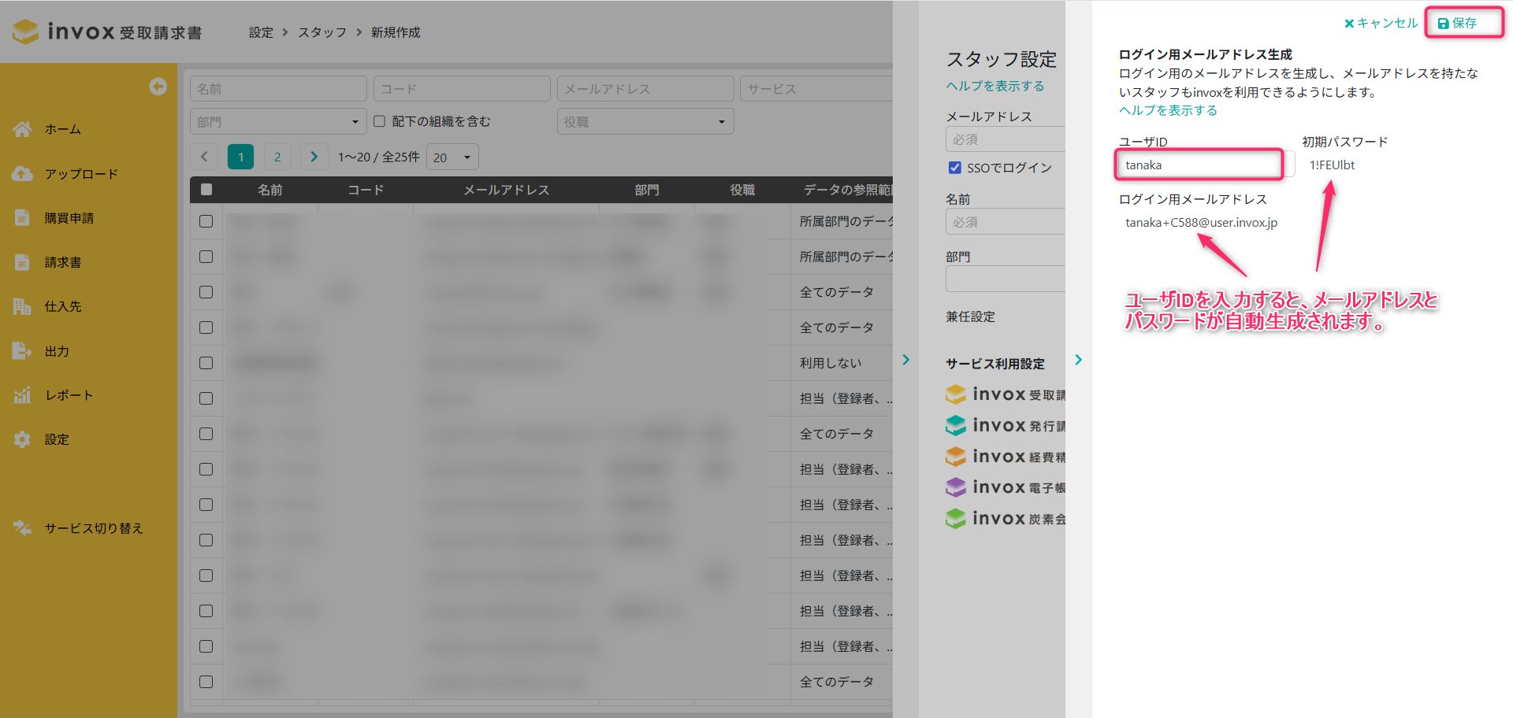
Task: Click the invox logo icon
Action: tap(25, 31)
